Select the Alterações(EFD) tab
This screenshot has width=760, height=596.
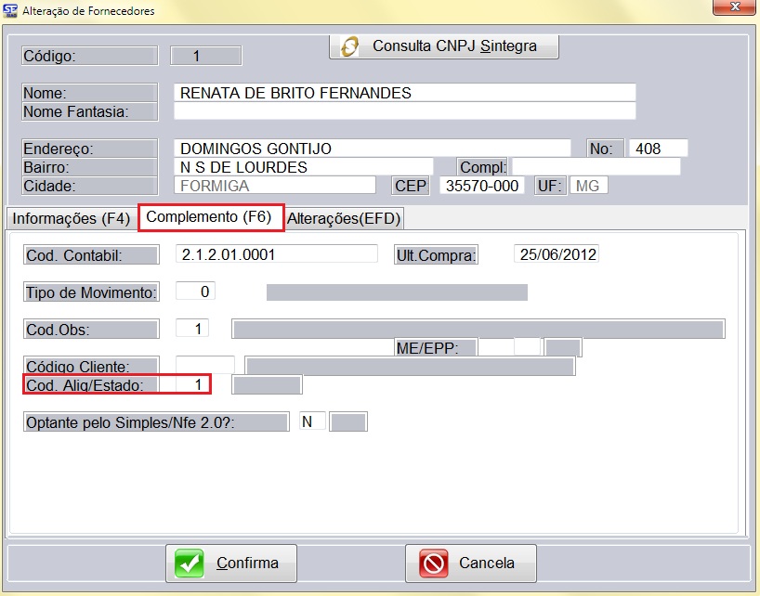pyautogui.click(x=345, y=219)
